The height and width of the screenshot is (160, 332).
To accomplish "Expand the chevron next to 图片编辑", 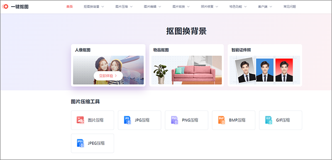I will coord(160,7).
